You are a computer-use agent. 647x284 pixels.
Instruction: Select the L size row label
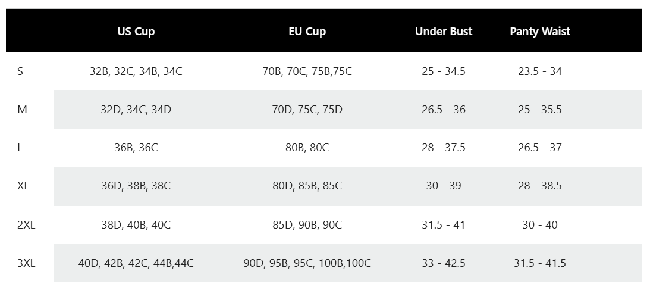point(20,148)
